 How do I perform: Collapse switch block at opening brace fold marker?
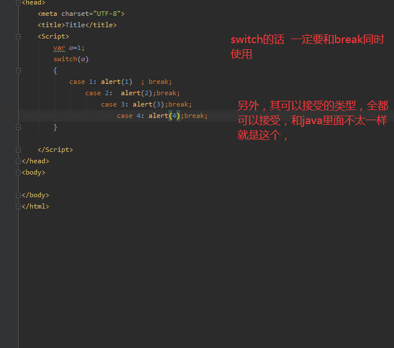[x=18, y=71]
